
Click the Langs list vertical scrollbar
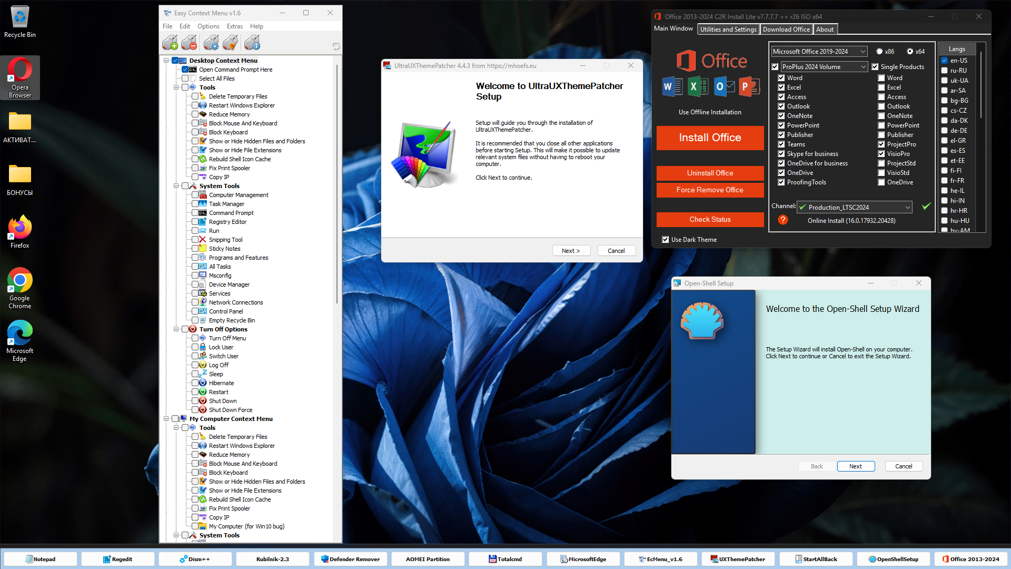point(981,84)
